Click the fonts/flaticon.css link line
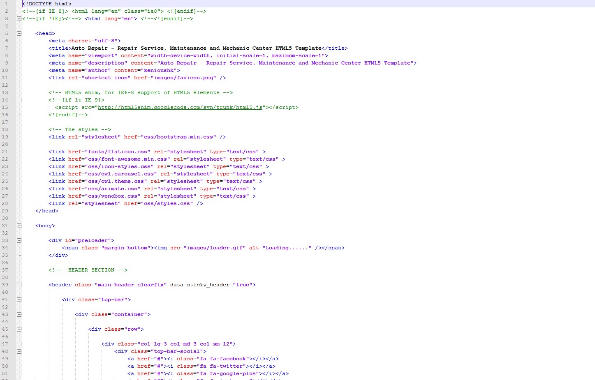595x380 pixels. pyautogui.click(x=157, y=152)
